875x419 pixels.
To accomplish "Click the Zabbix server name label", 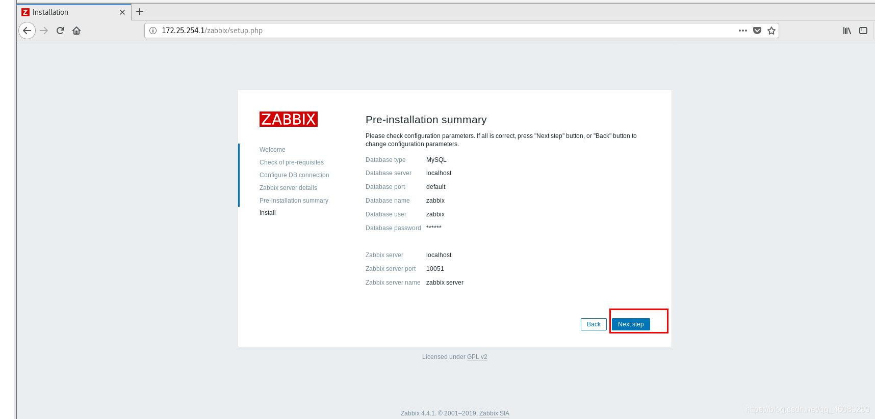I will 393,283.
